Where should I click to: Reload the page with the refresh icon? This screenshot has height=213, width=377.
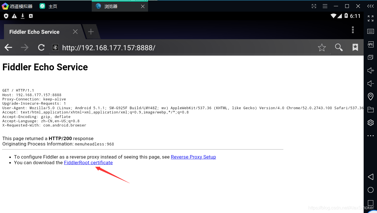[x=41, y=47]
